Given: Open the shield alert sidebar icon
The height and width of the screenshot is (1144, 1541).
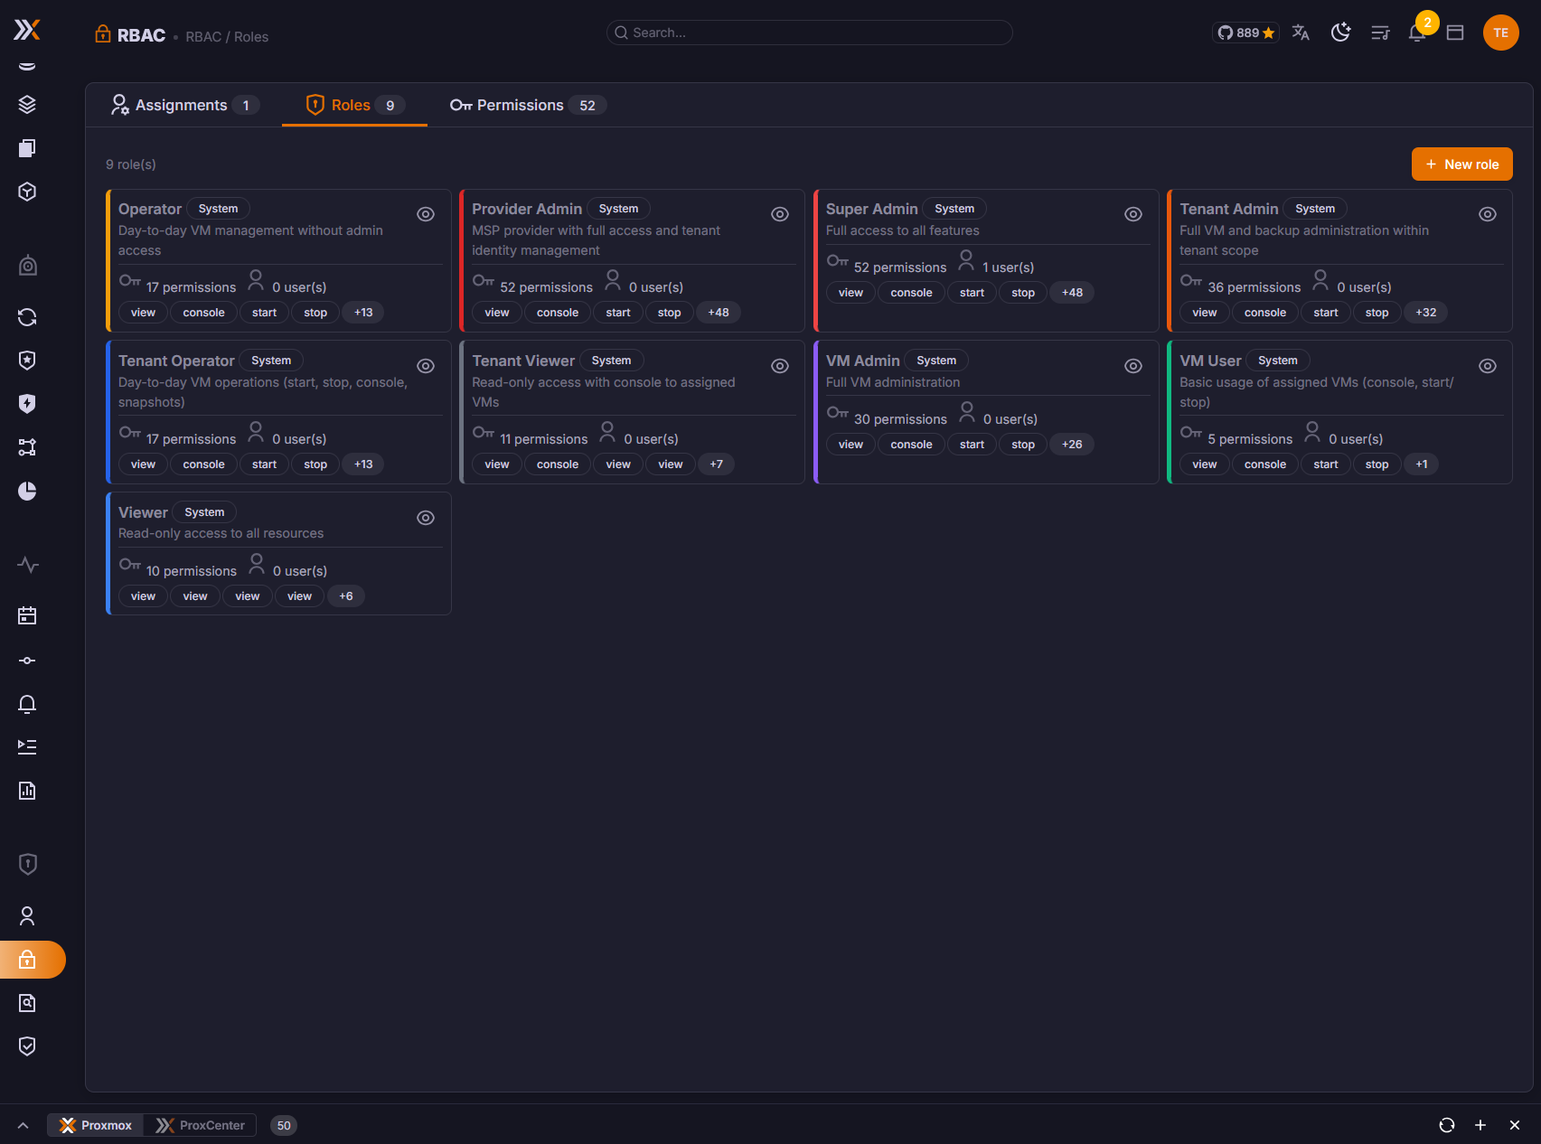Looking at the screenshot, I should point(27,865).
